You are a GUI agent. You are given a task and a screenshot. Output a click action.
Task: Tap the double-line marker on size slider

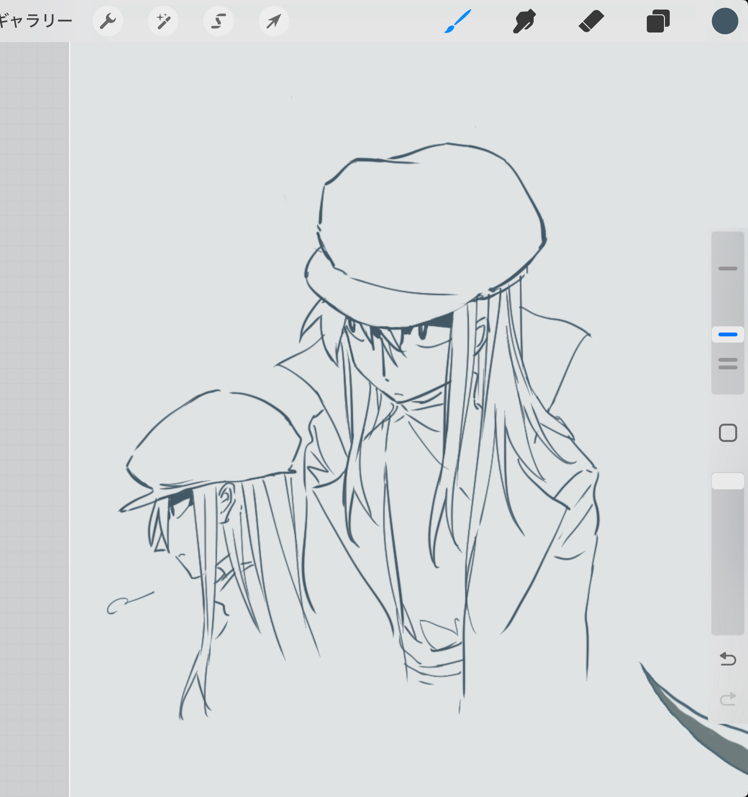pos(727,364)
